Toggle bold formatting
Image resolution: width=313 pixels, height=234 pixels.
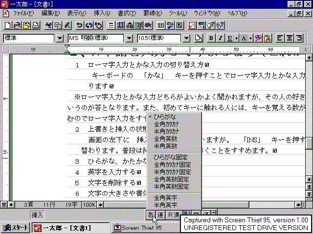click(x=211, y=38)
